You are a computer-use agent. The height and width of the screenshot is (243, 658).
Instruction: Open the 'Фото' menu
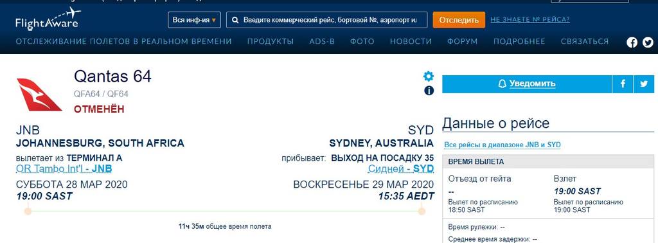[x=362, y=42]
